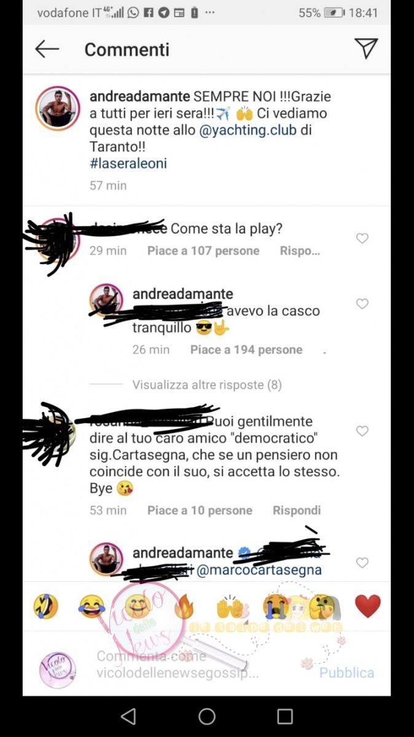
Task: Insert the rolling laughing emoji
Action: coord(45,606)
